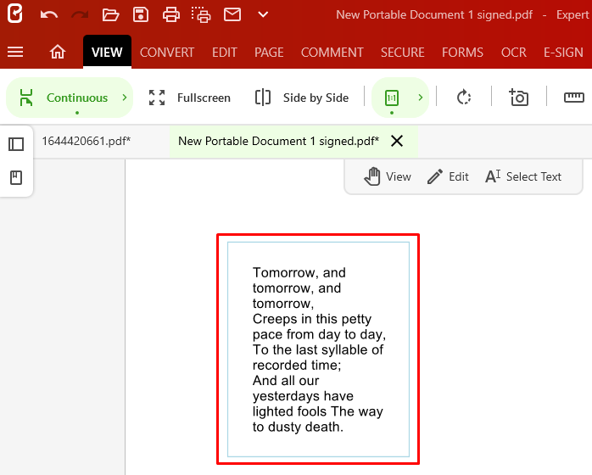
Task: Switch to Edit mode with pencil
Action: (448, 176)
